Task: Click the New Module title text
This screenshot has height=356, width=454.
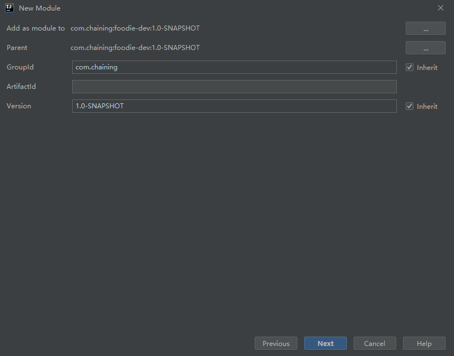Action: (x=39, y=8)
